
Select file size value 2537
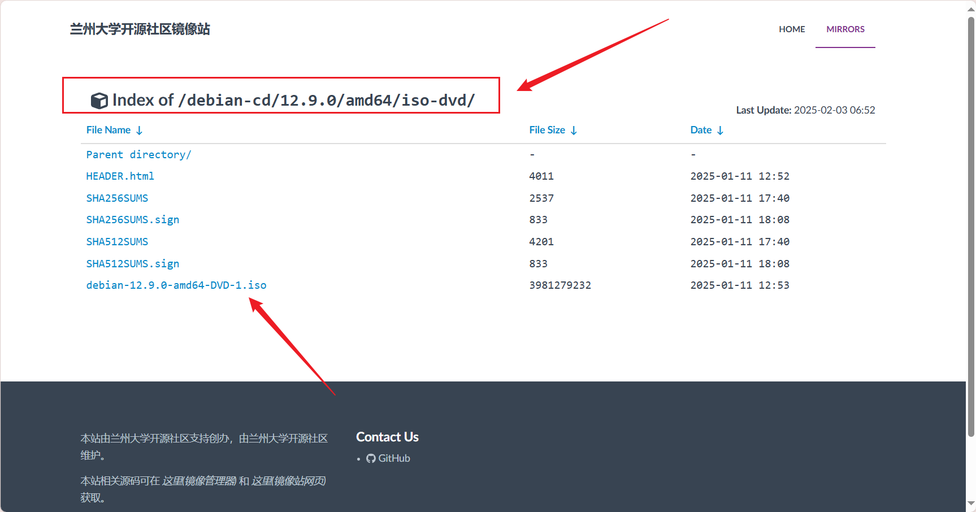[x=541, y=198]
